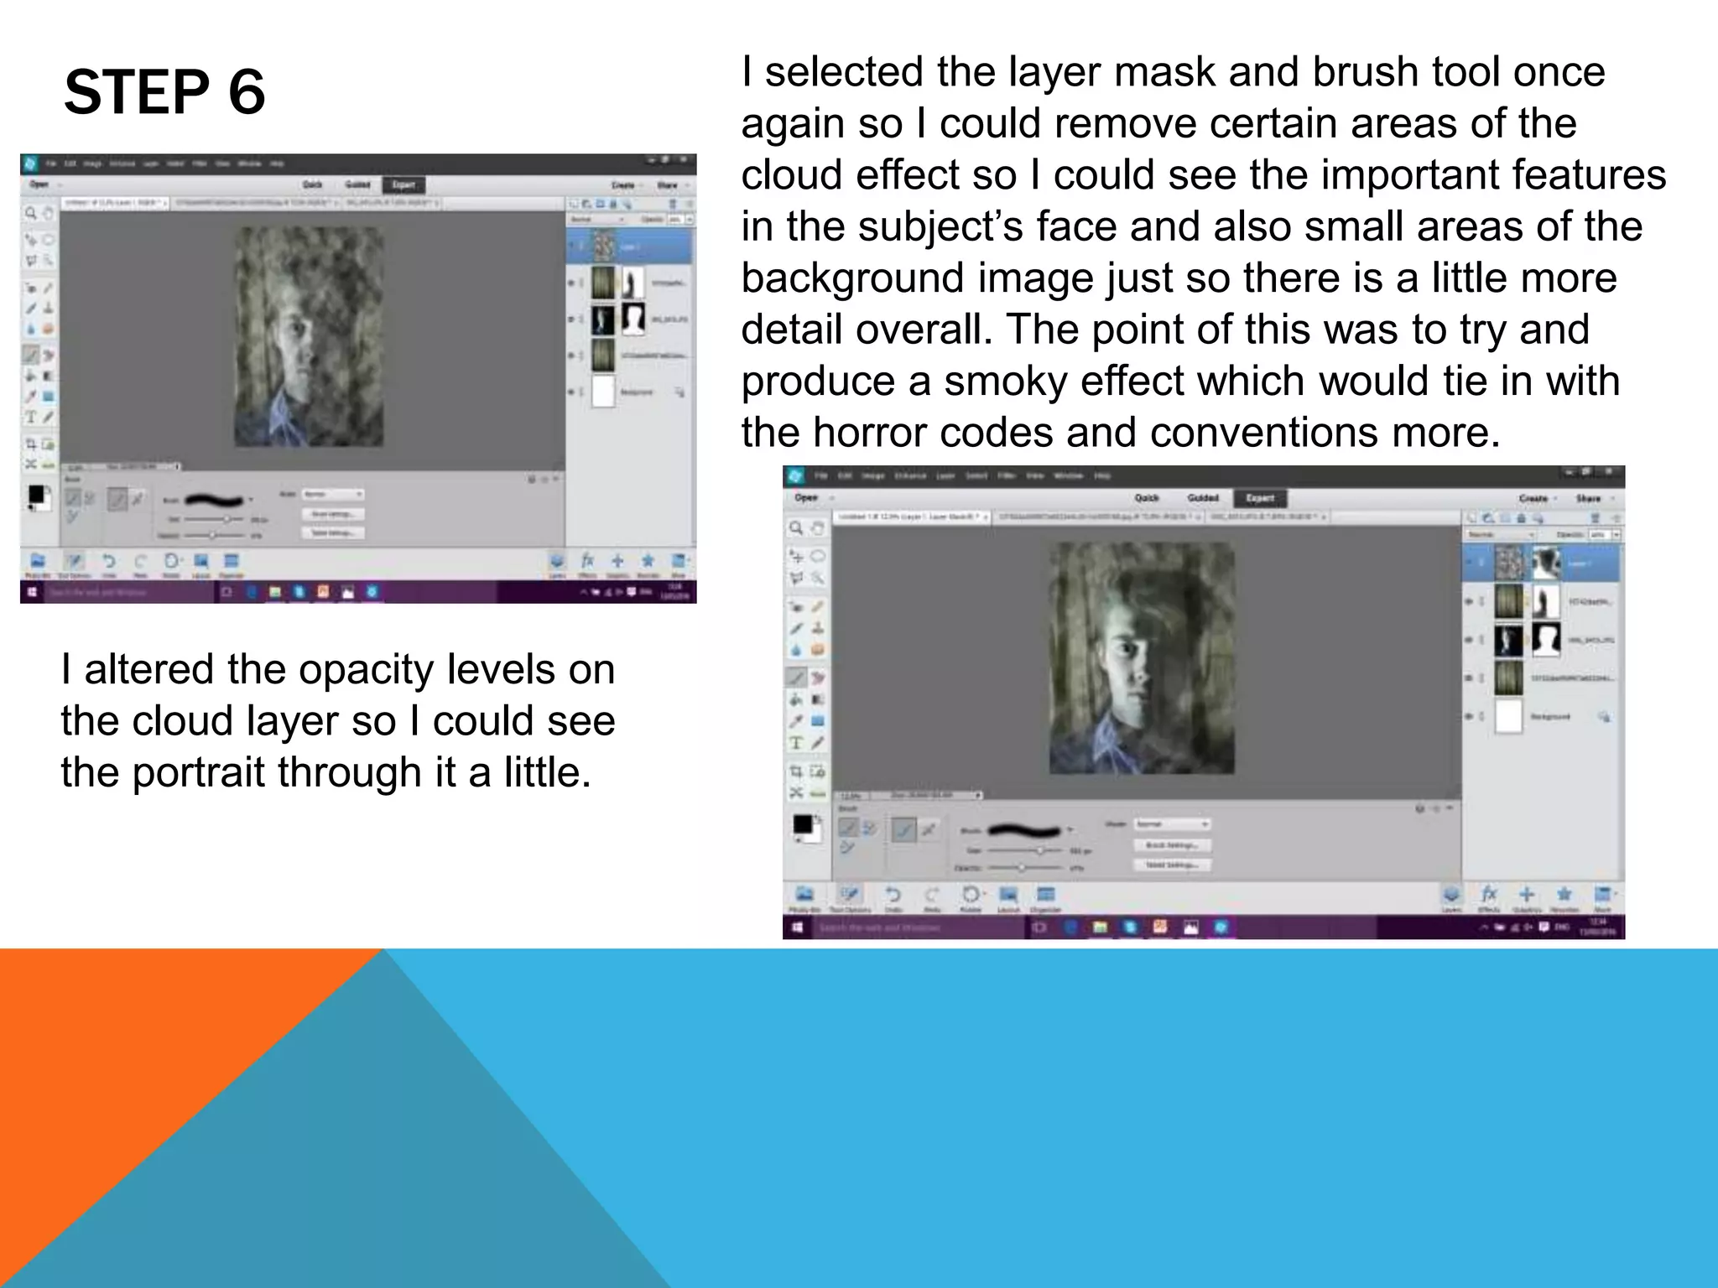Open brush Mode dropdown in right screenshot

[1172, 824]
